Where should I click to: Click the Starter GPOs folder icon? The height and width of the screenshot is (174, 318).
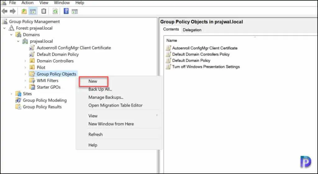click(x=32, y=87)
